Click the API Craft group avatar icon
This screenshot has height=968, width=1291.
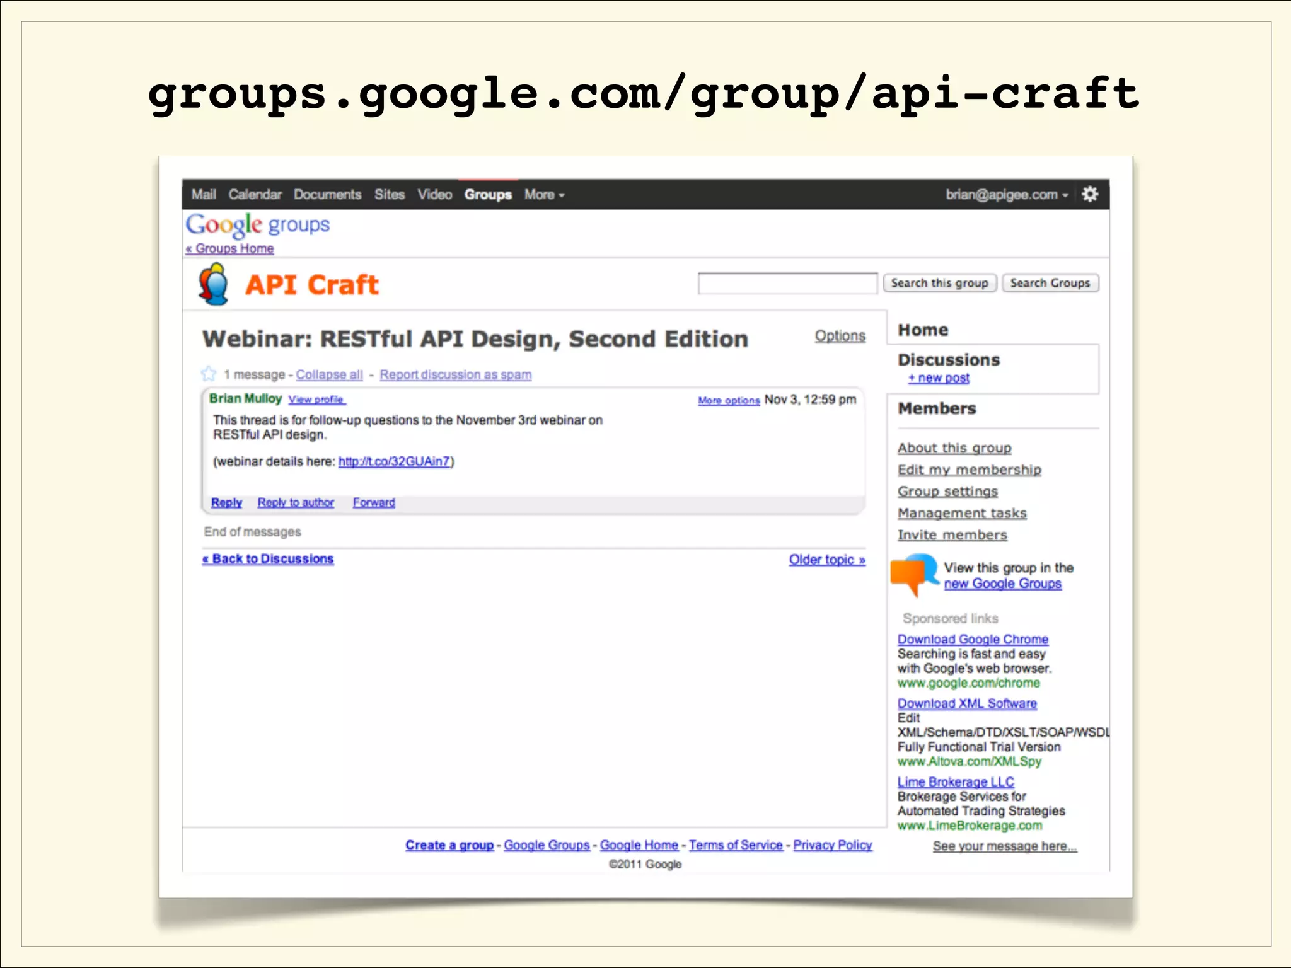214,285
